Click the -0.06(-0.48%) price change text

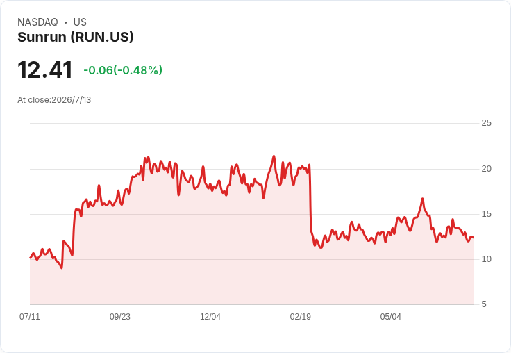coord(123,69)
